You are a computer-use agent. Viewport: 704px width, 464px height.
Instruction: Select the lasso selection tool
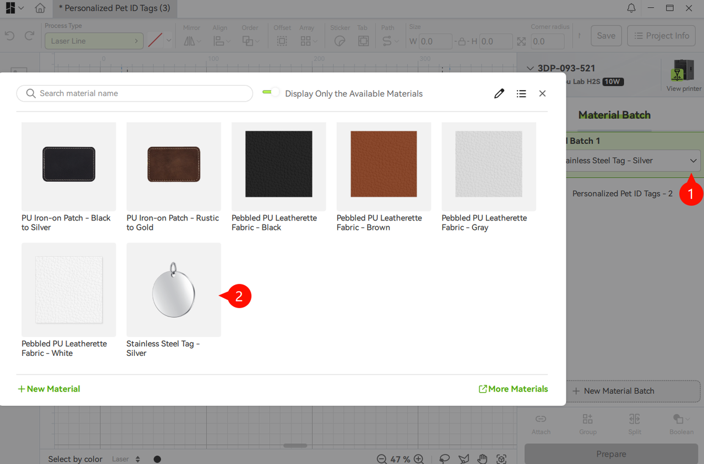(x=444, y=459)
